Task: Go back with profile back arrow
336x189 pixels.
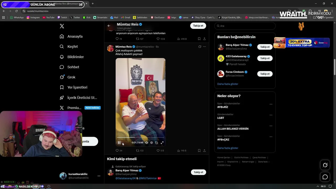Action: click(109, 26)
